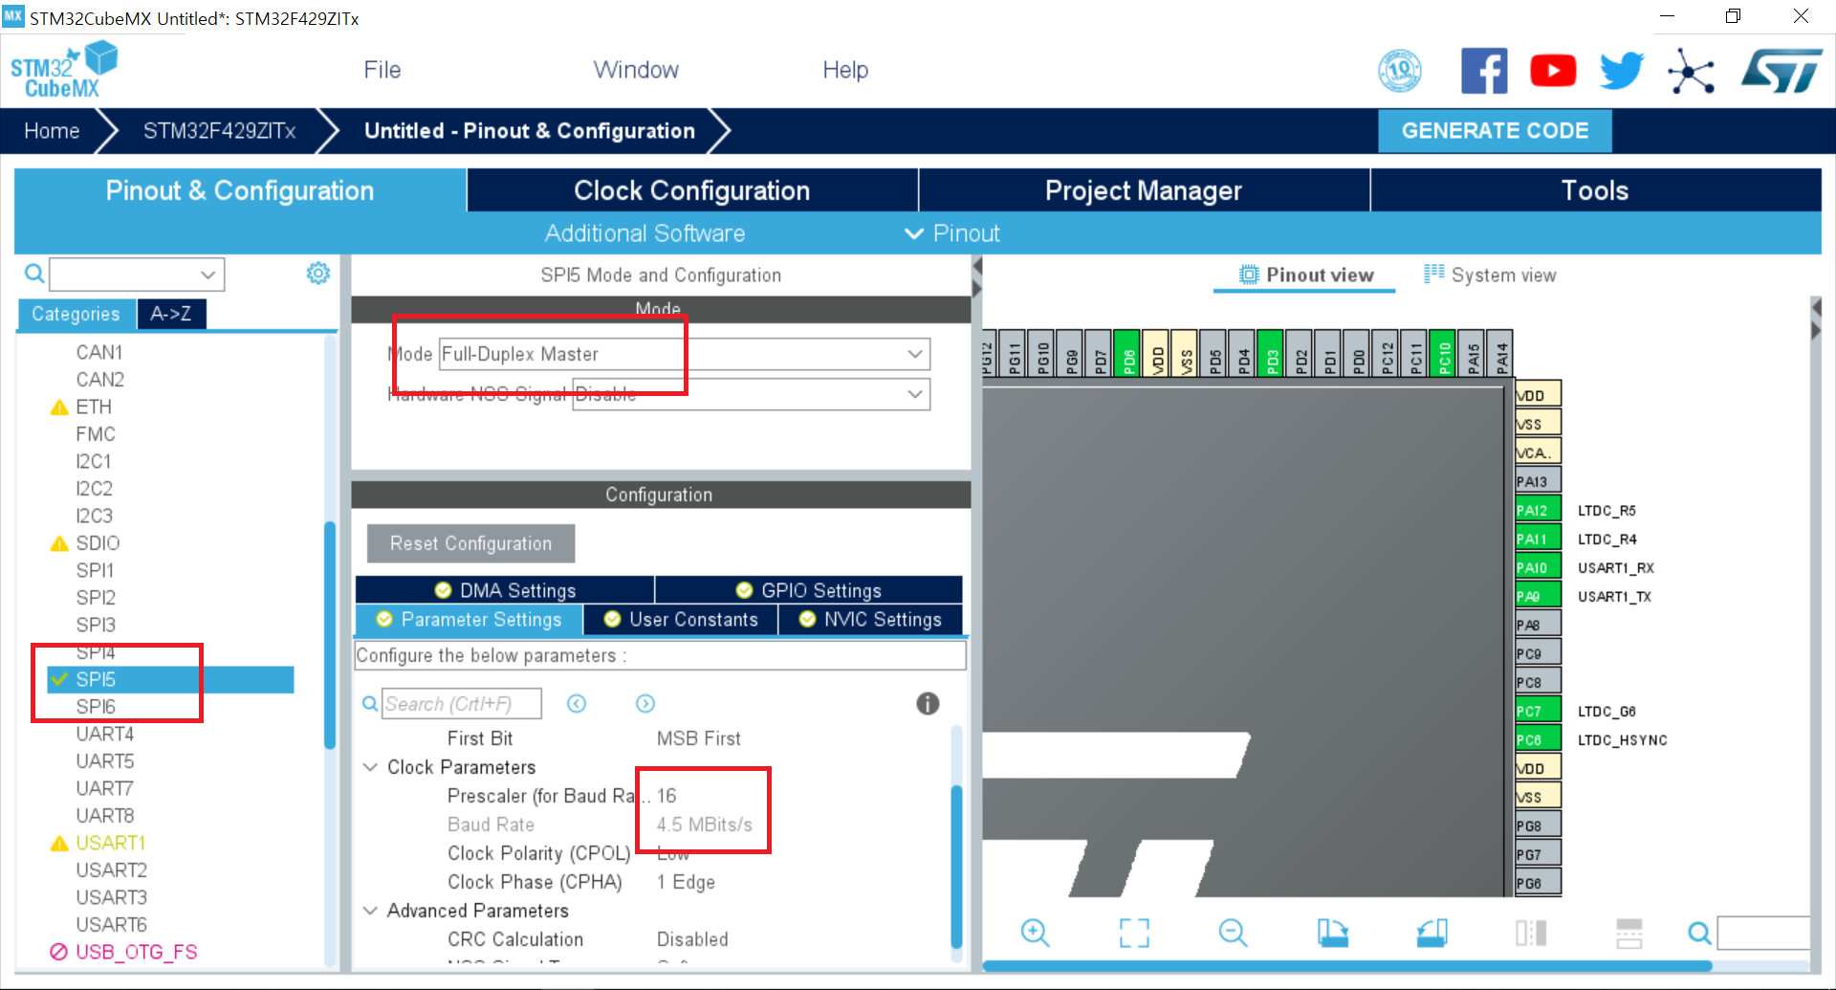1836x990 pixels.
Task: Click the ST community network icon
Action: 1691,72
